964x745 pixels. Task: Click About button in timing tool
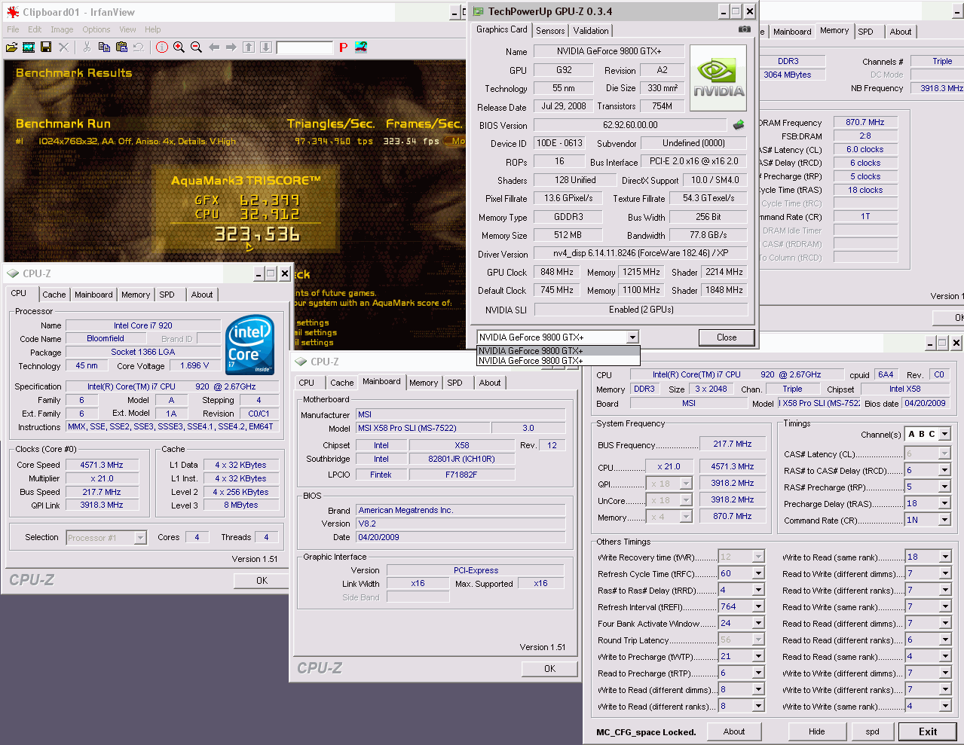[x=734, y=731]
